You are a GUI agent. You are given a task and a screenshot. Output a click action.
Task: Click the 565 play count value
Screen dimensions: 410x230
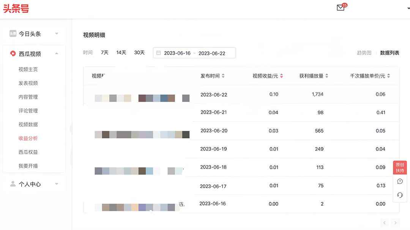[x=319, y=130]
